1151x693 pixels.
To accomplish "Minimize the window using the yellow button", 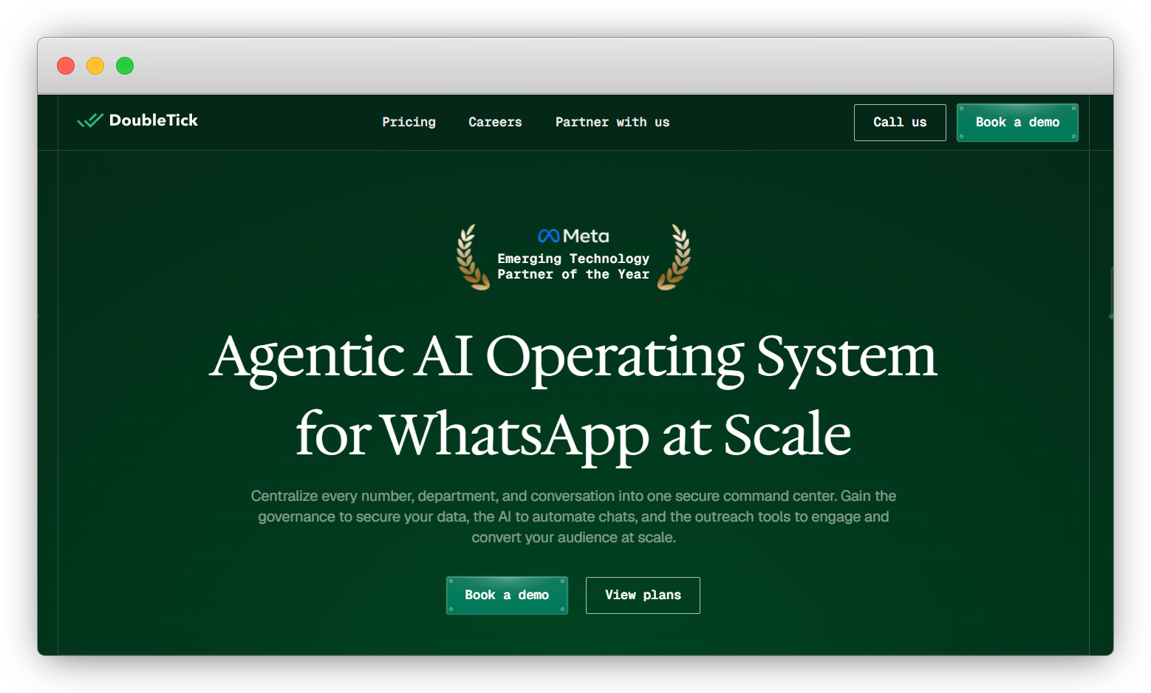I will [95, 66].
